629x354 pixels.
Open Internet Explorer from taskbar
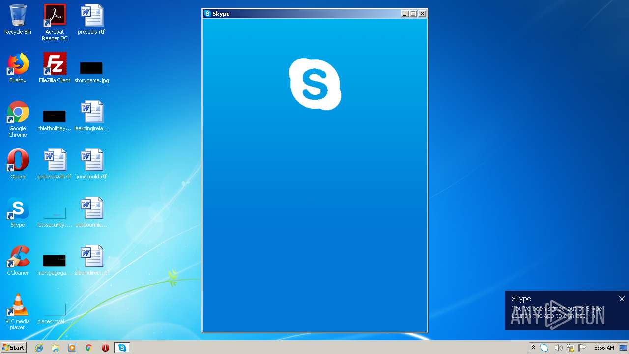(x=39, y=348)
